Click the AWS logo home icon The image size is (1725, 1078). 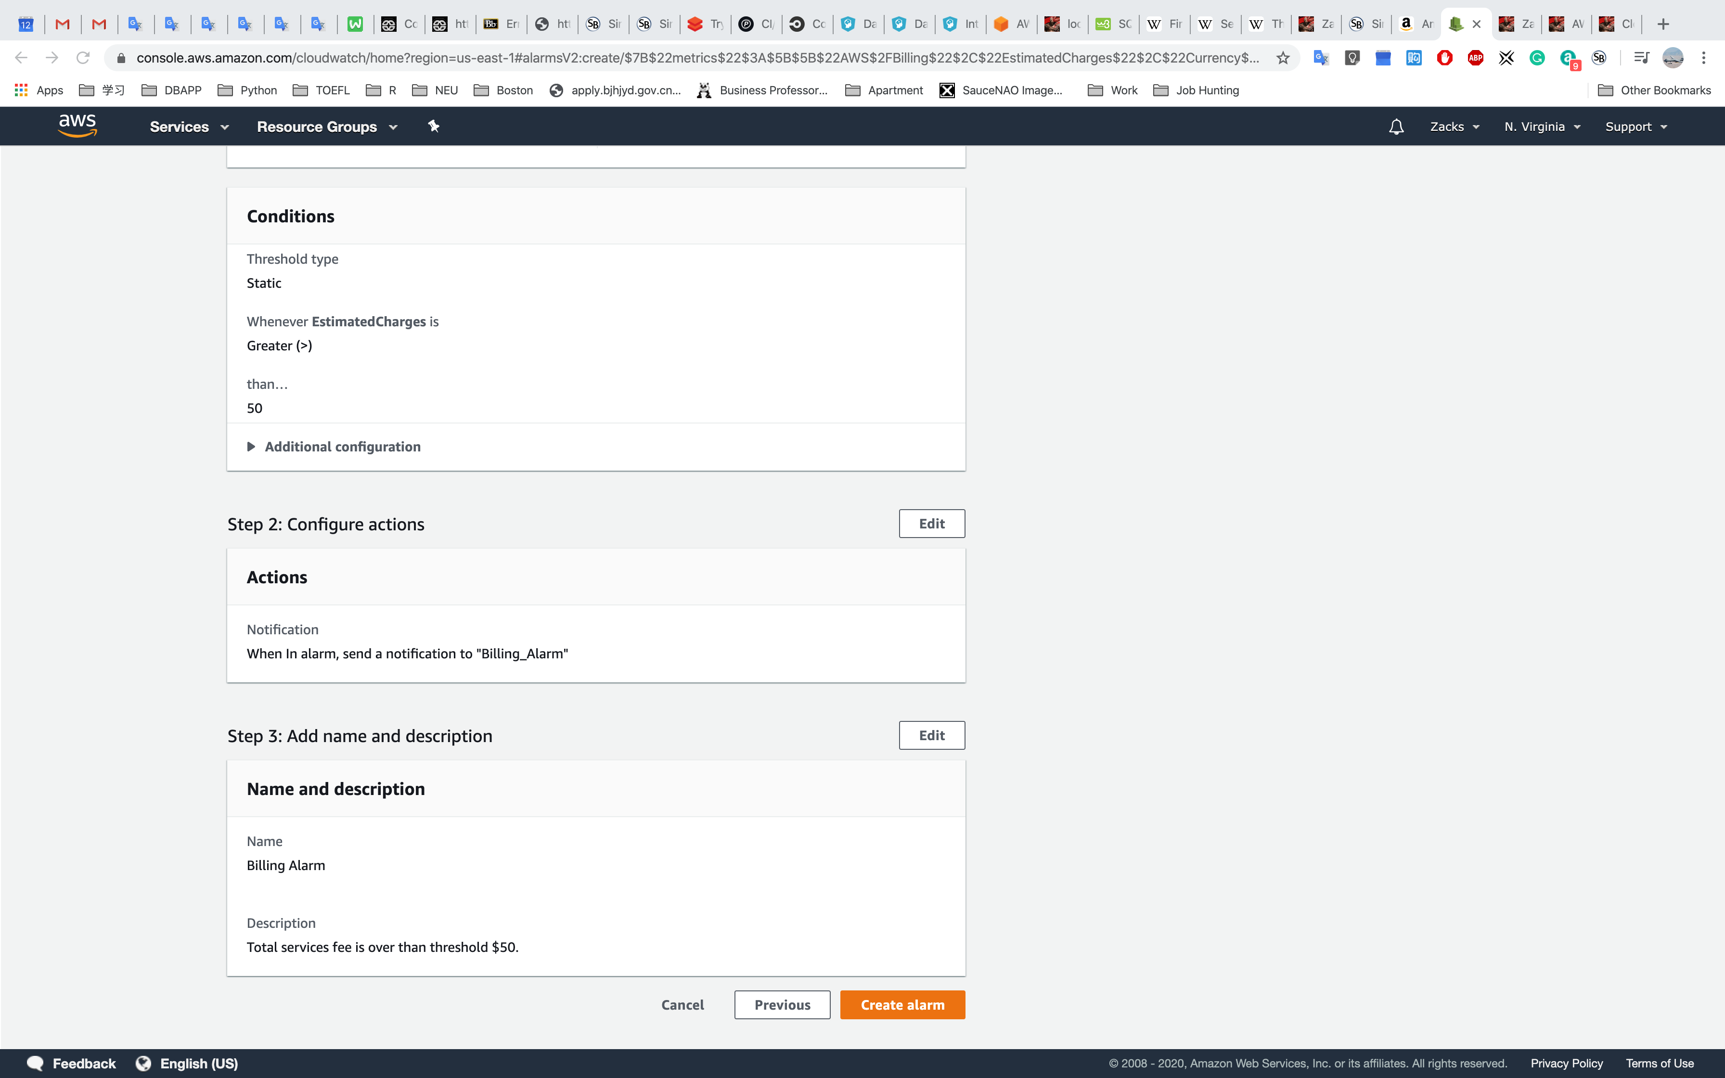(77, 126)
